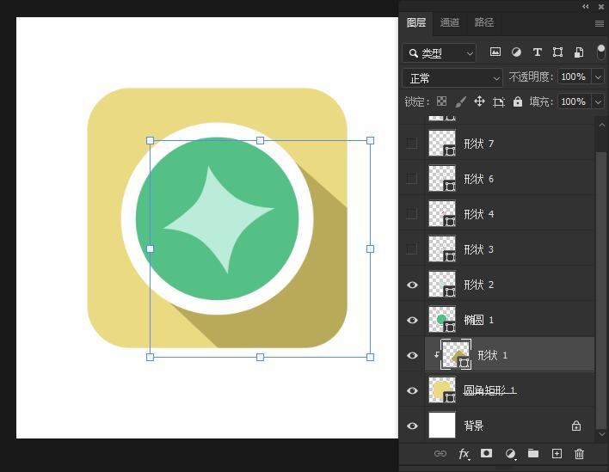Create a new layer

click(557, 453)
